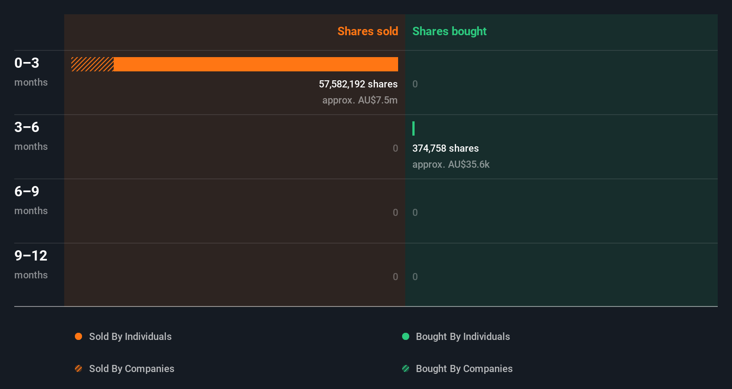
Task: Select the Bought By Companies legend label
Action: (464, 369)
